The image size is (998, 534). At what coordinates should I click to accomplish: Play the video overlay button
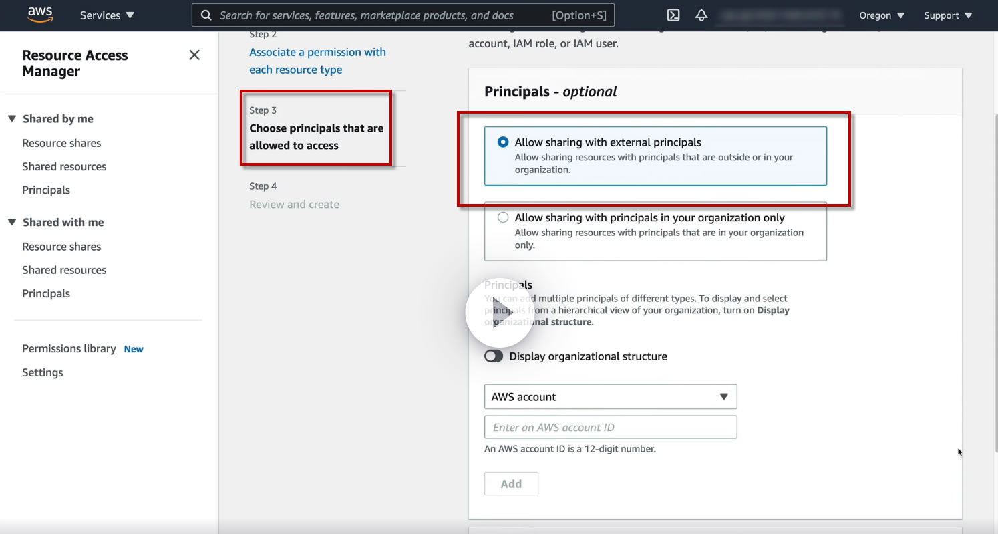point(499,312)
